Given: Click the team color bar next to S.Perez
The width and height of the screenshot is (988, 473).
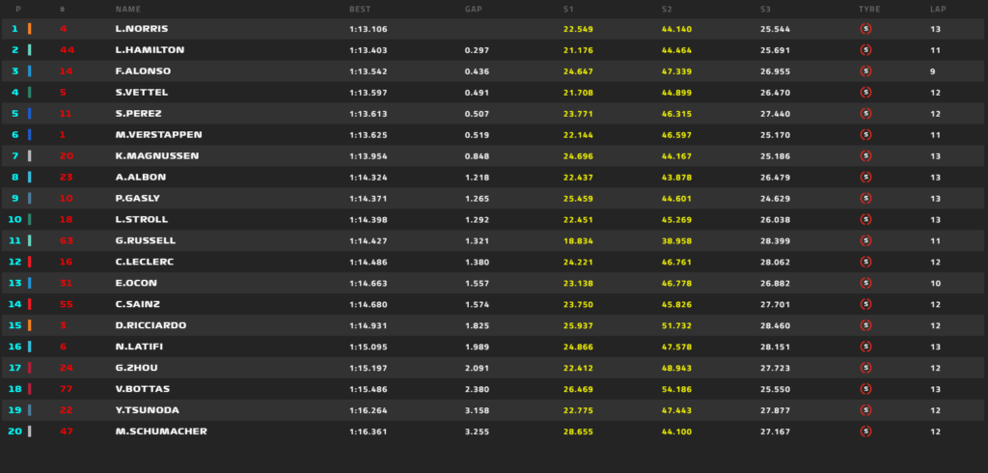Looking at the screenshot, I should 29,114.
